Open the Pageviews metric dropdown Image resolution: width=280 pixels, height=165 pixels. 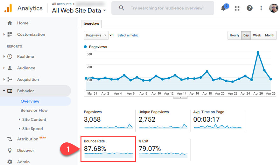point(96,35)
